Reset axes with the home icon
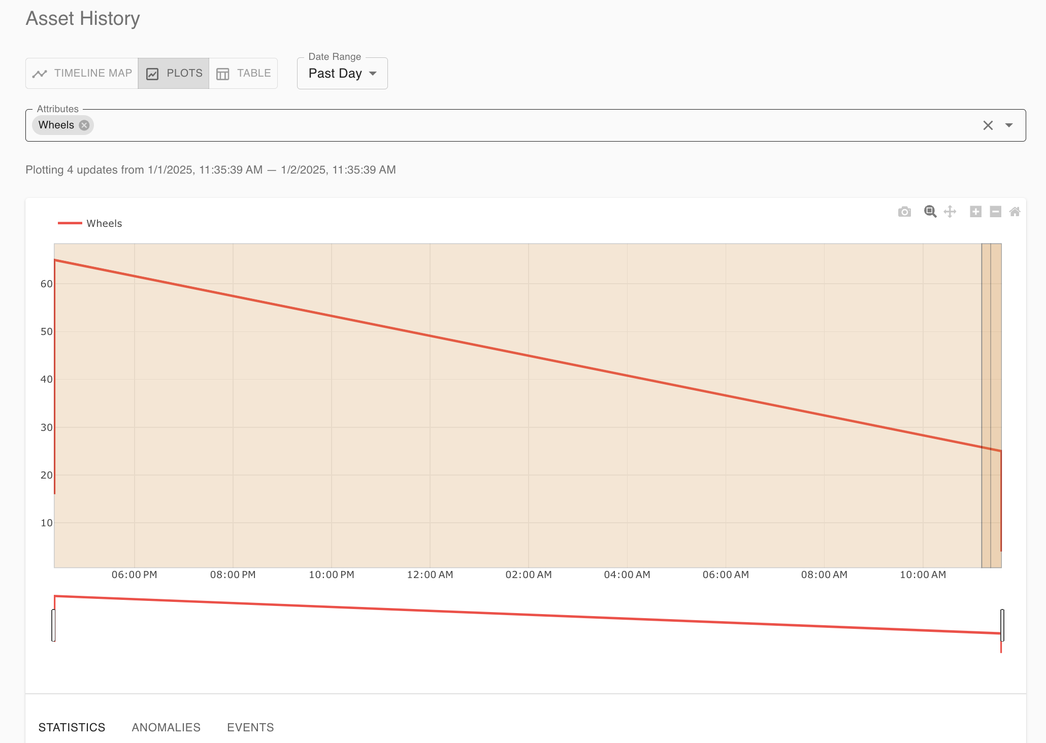Screen dimensions: 1046x743 tap(1015, 212)
